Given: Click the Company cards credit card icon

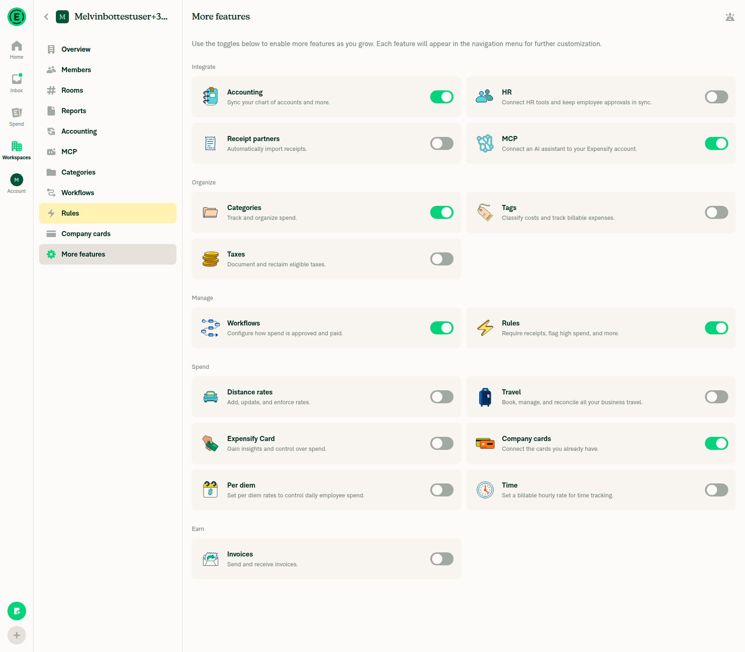Looking at the screenshot, I should [485, 443].
